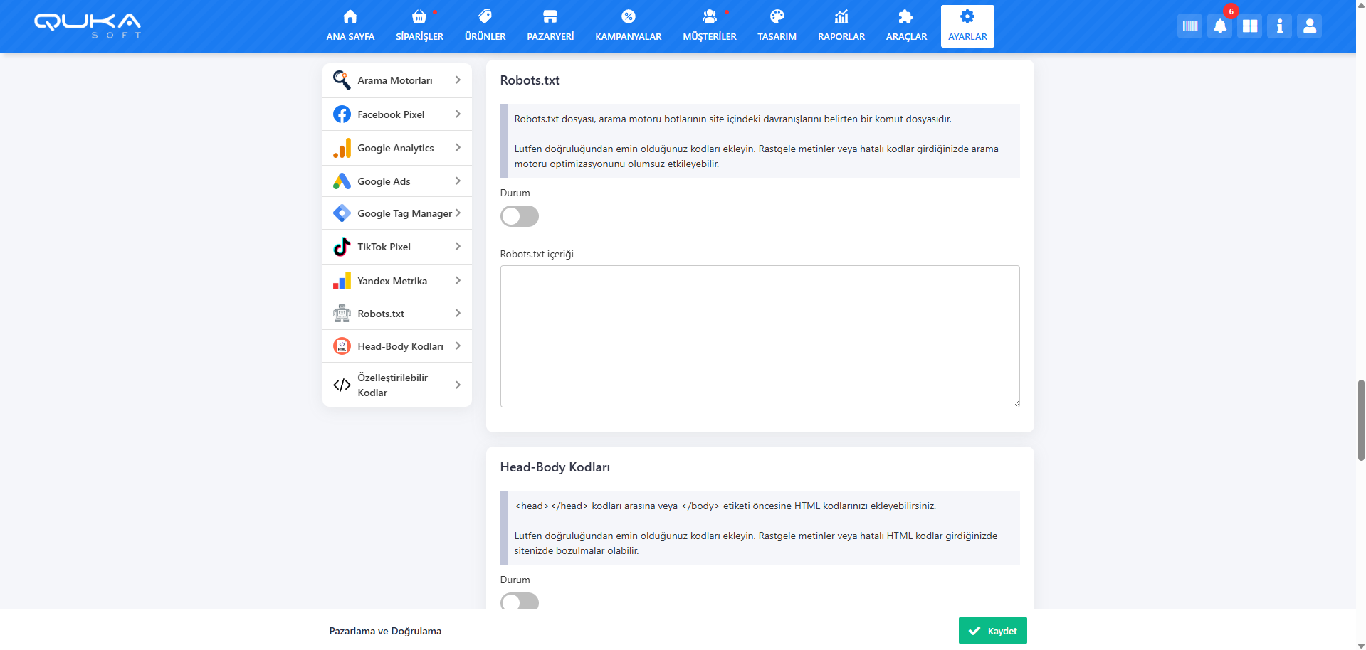Open the SİPARİŞLER menu

tap(419, 26)
